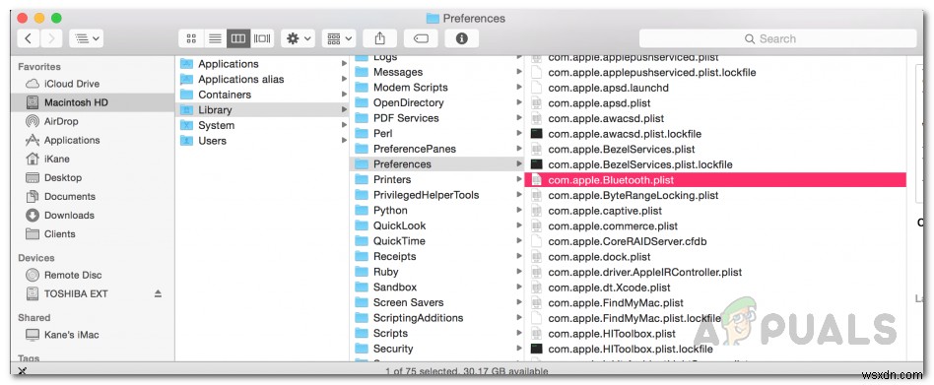The width and height of the screenshot is (934, 385).
Task: Select the Scripts folder
Action: (437, 334)
